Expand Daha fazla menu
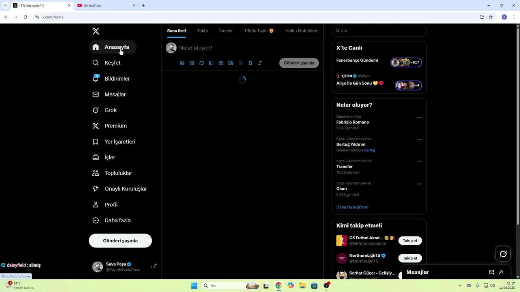This screenshot has width=520, height=292. (x=112, y=221)
